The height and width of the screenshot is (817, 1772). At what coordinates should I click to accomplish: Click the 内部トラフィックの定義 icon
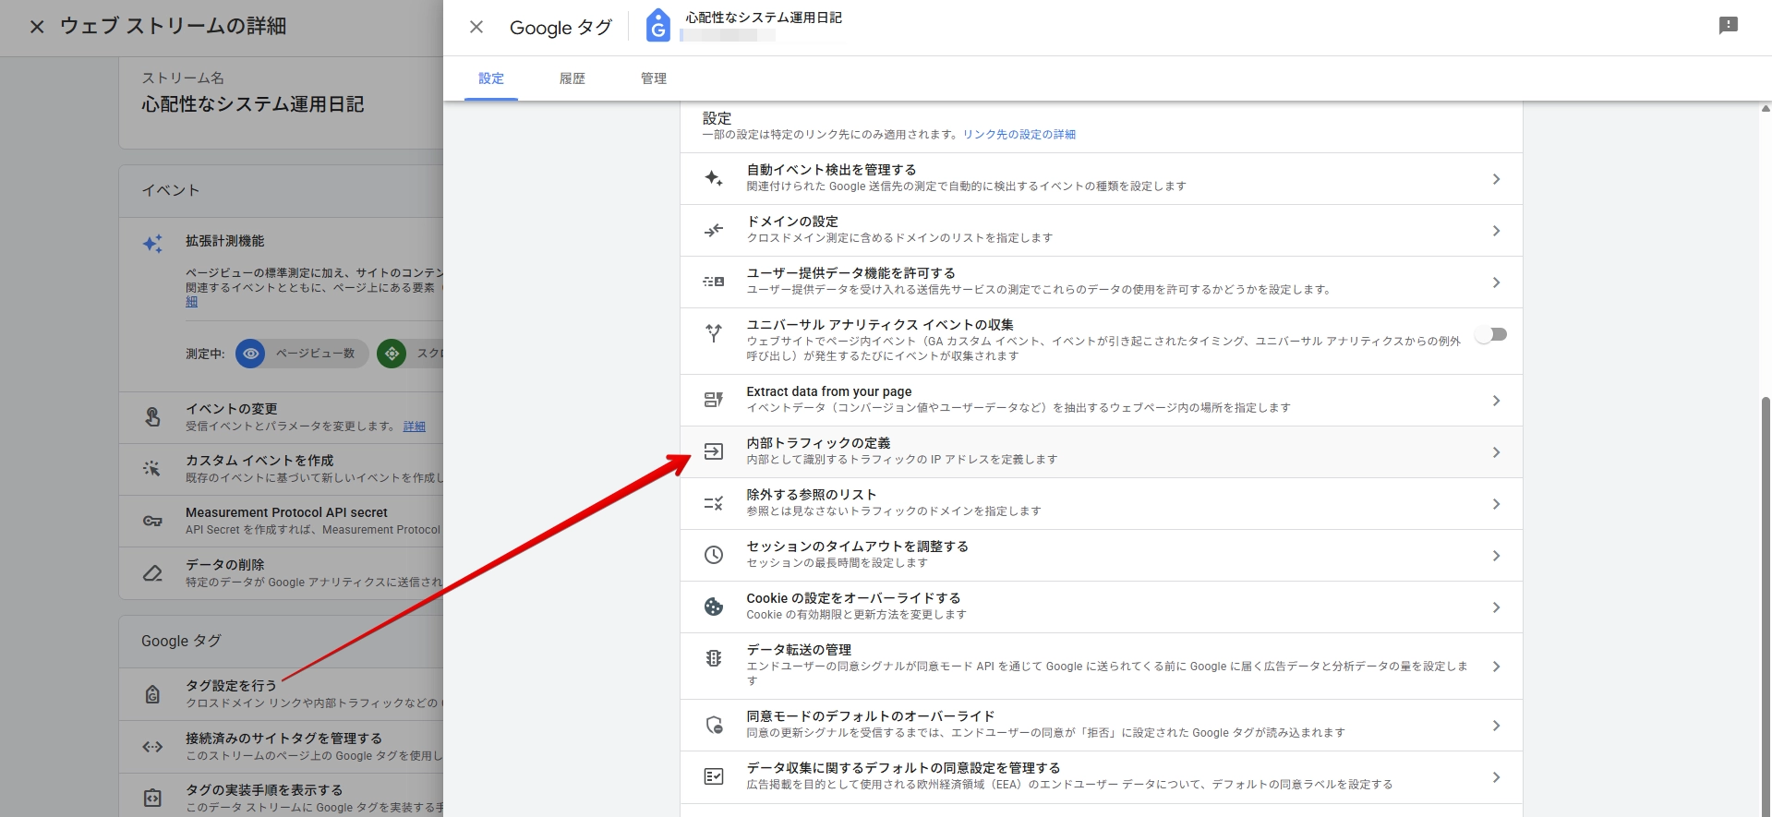(714, 451)
